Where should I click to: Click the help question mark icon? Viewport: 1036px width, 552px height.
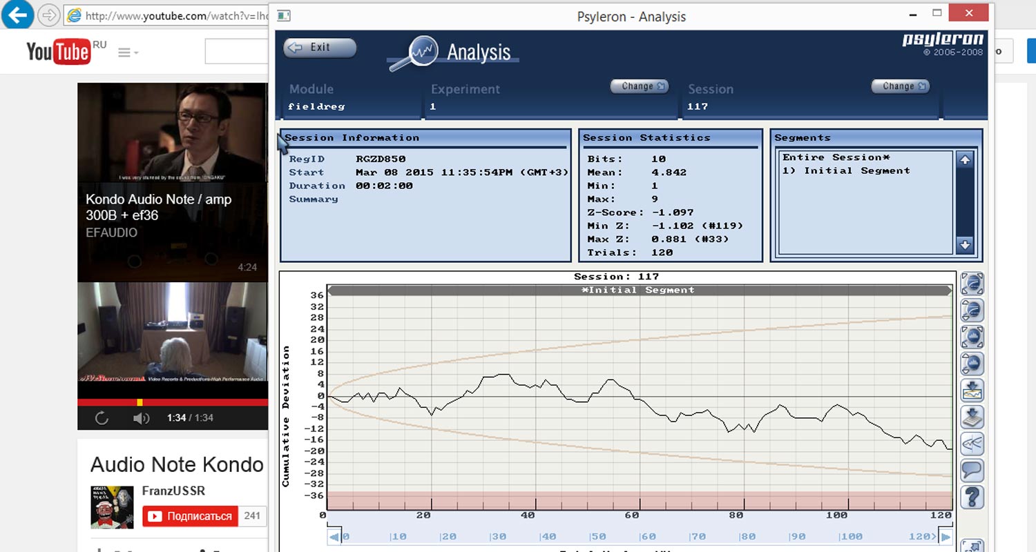(x=972, y=497)
